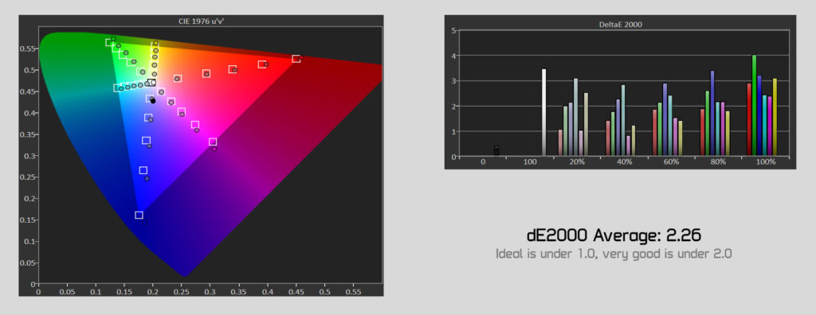The width and height of the screenshot is (816, 315).
Task: Click the red bar in the 80% group
Action: pyautogui.click(x=703, y=133)
